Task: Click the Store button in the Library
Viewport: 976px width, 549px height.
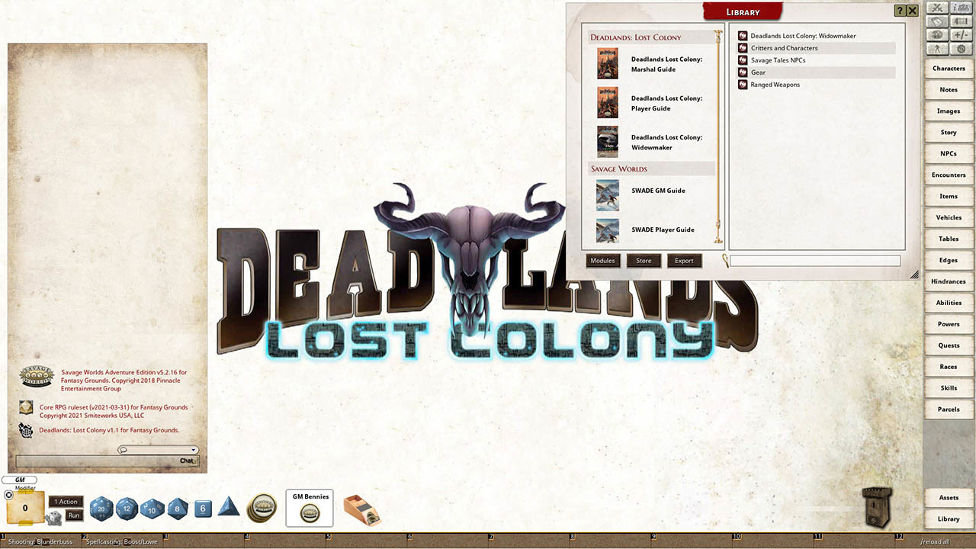Action: [x=644, y=260]
